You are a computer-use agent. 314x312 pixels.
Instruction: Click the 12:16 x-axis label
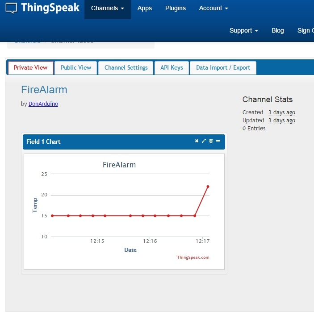click(150, 241)
